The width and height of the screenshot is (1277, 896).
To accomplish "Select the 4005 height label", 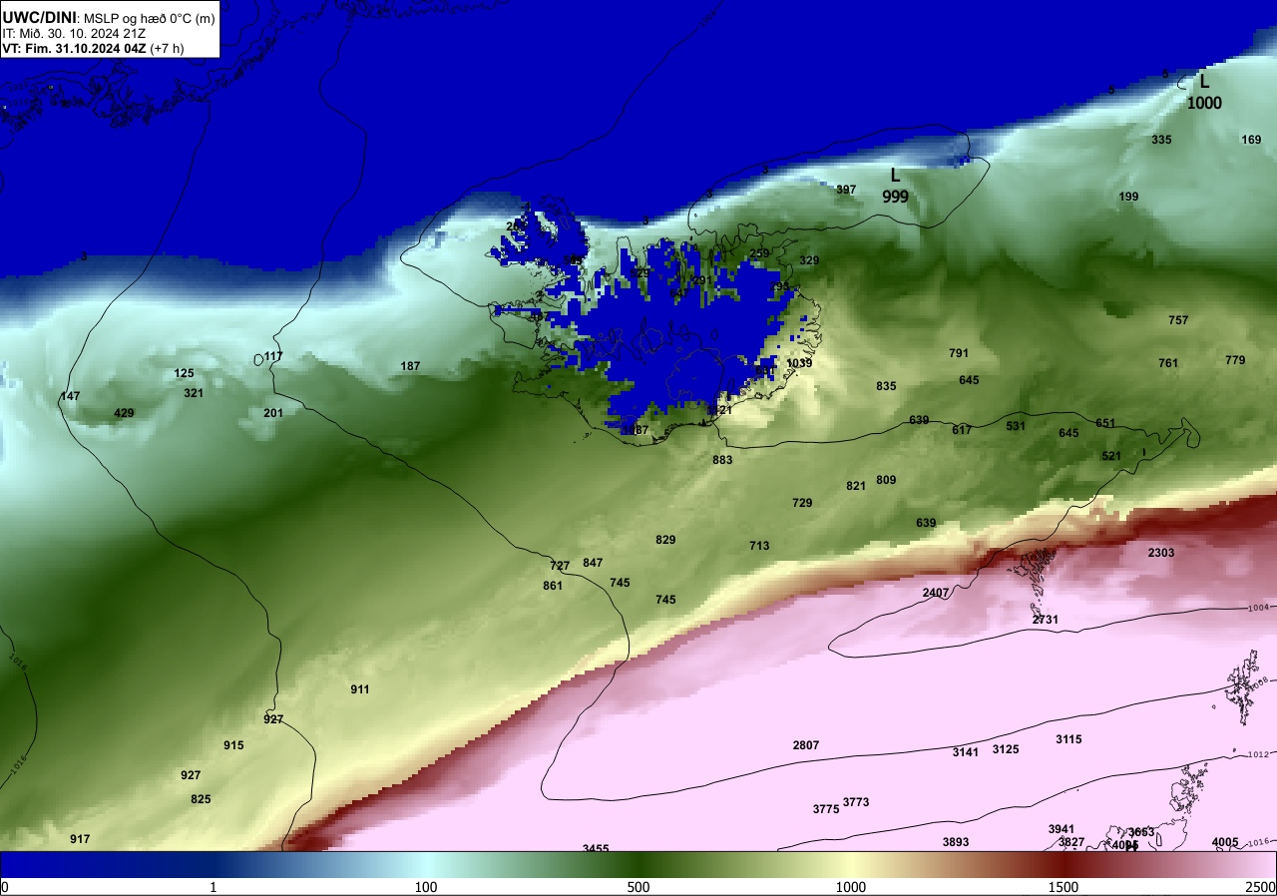I will (1225, 842).
